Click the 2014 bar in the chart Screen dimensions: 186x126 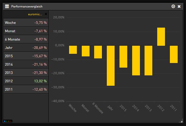click(x=136, y=60)
